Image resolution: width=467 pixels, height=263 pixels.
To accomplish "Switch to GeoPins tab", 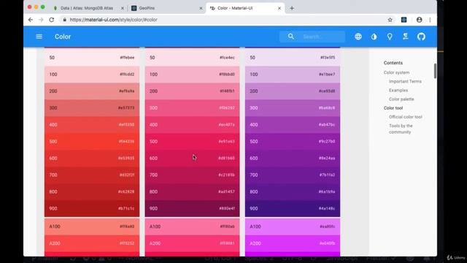I will click(167, 8).
